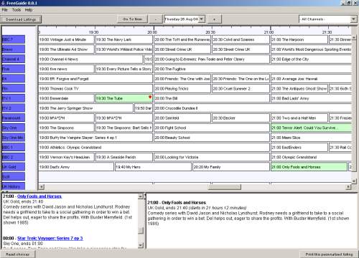Select 19:30 The Tube programme
Image resolution: width=359 pixels, height=258 pixels.
[123, 98]
